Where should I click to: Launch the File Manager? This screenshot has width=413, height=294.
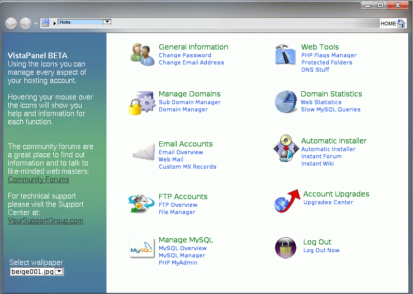point(177,212)
